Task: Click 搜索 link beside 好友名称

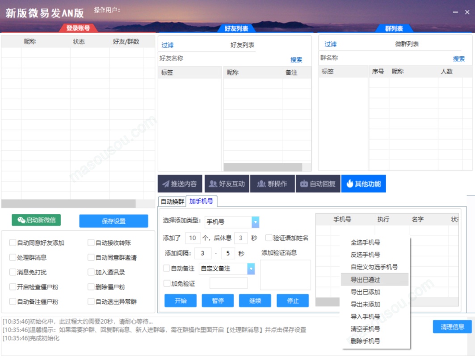Action: [296, 60]
